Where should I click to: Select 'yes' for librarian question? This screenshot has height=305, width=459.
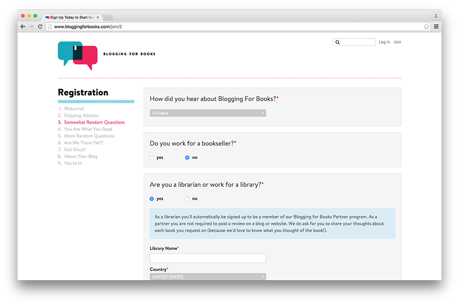click(152, 199)
